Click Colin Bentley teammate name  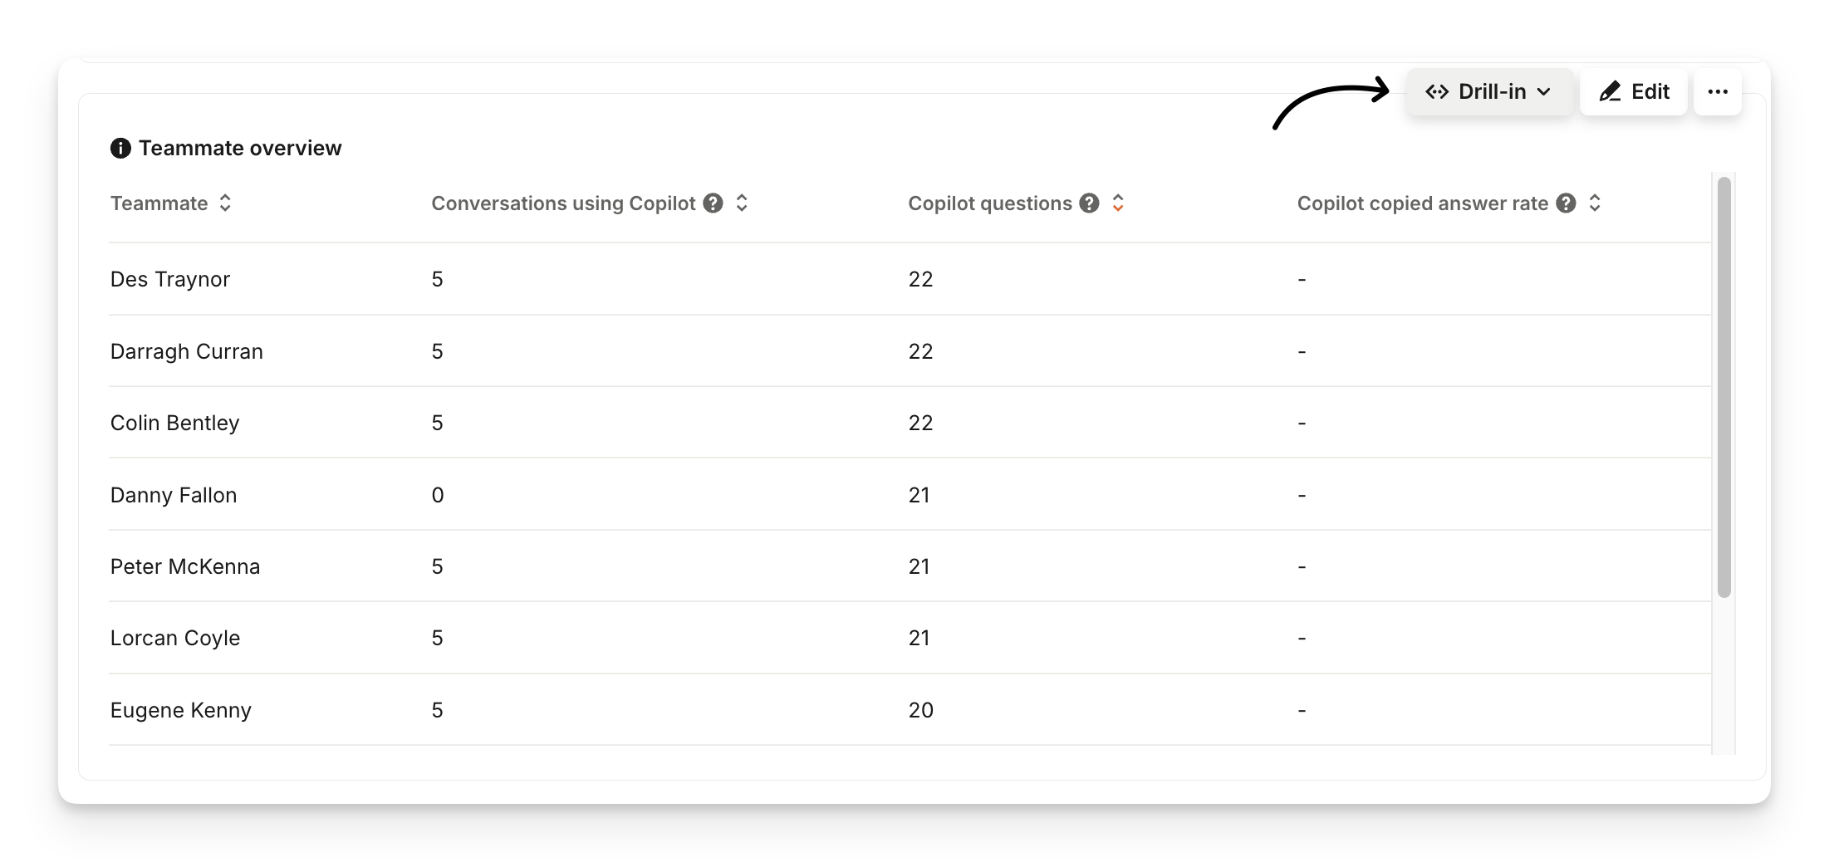click(174, 423)
